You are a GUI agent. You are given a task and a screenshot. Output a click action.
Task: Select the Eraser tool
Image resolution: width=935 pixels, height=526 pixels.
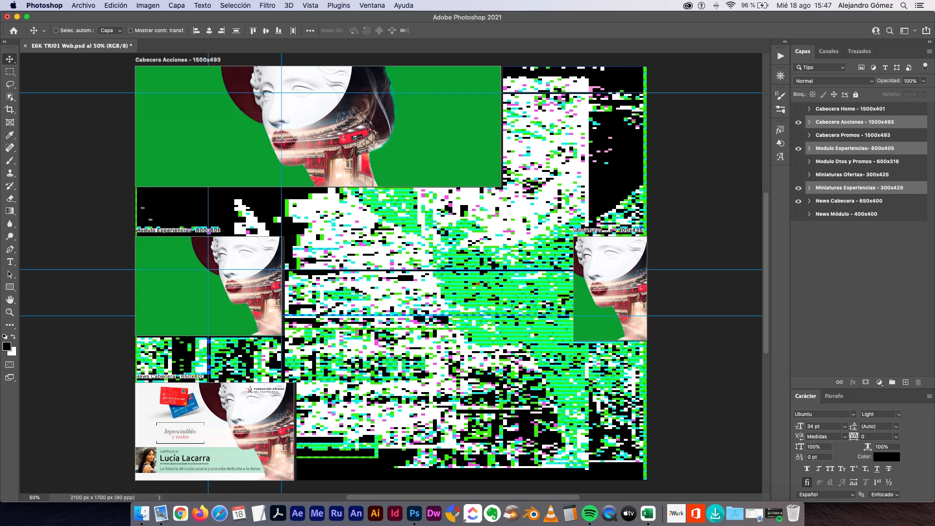coord(10,198)
